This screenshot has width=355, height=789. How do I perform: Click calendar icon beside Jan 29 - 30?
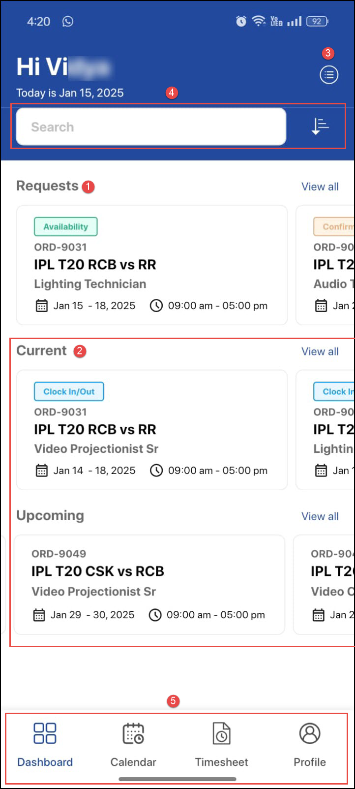[x=39, y=615]
